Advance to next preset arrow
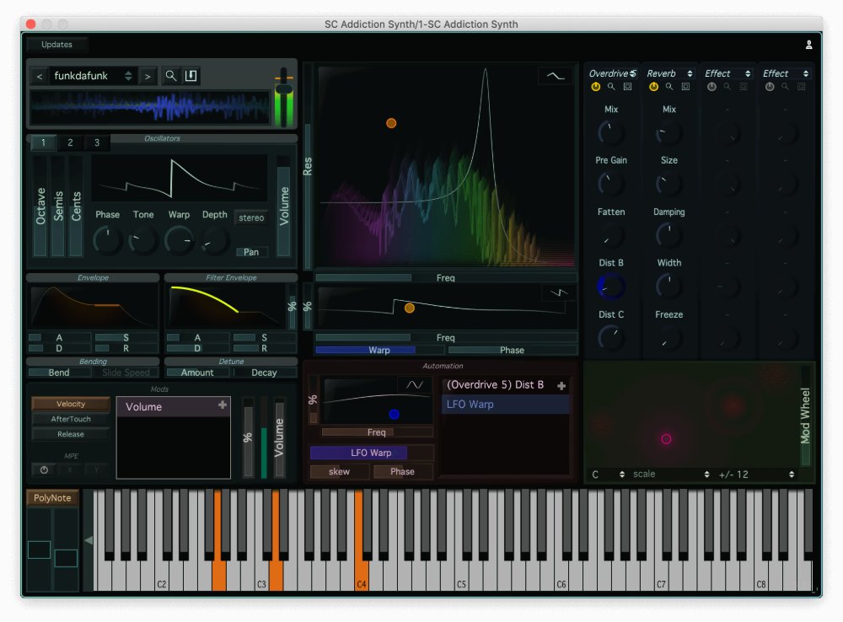 coord(148,77)
